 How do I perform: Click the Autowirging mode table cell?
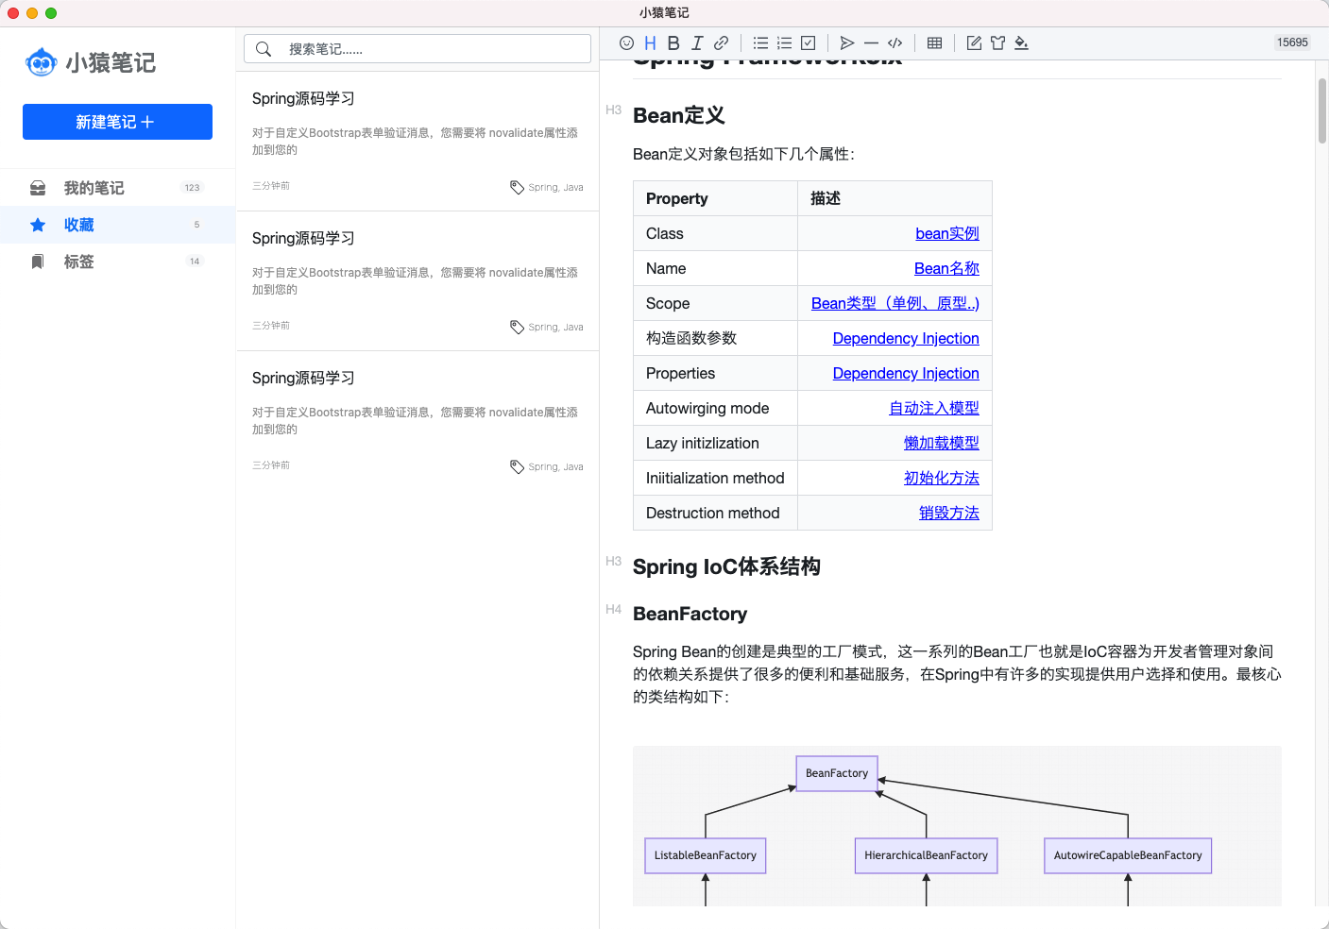pyautogui.click(x=715, y=408)
